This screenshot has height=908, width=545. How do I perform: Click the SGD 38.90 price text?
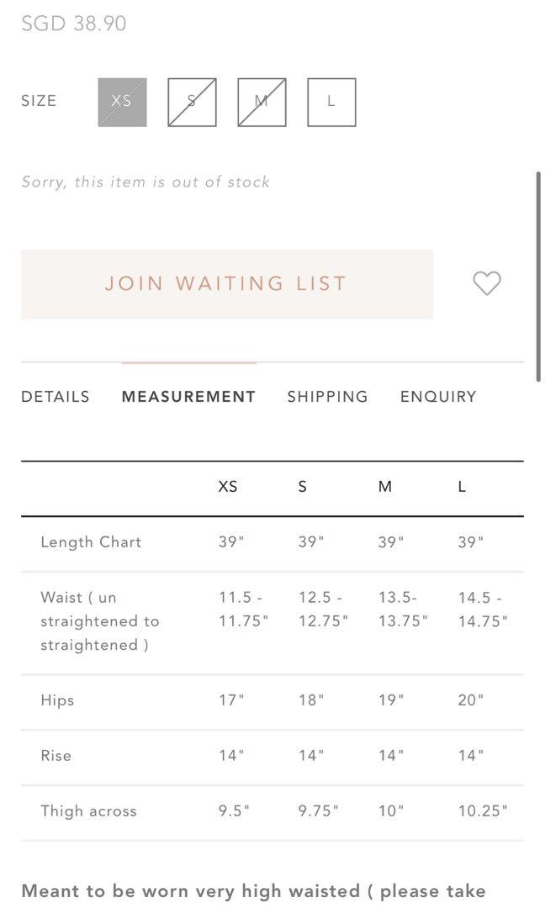tap(74, 24)
